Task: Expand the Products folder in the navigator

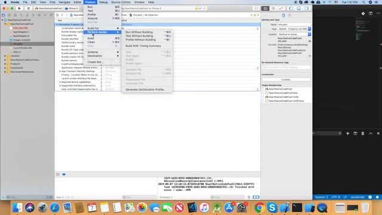Action: tap(5, 64)
